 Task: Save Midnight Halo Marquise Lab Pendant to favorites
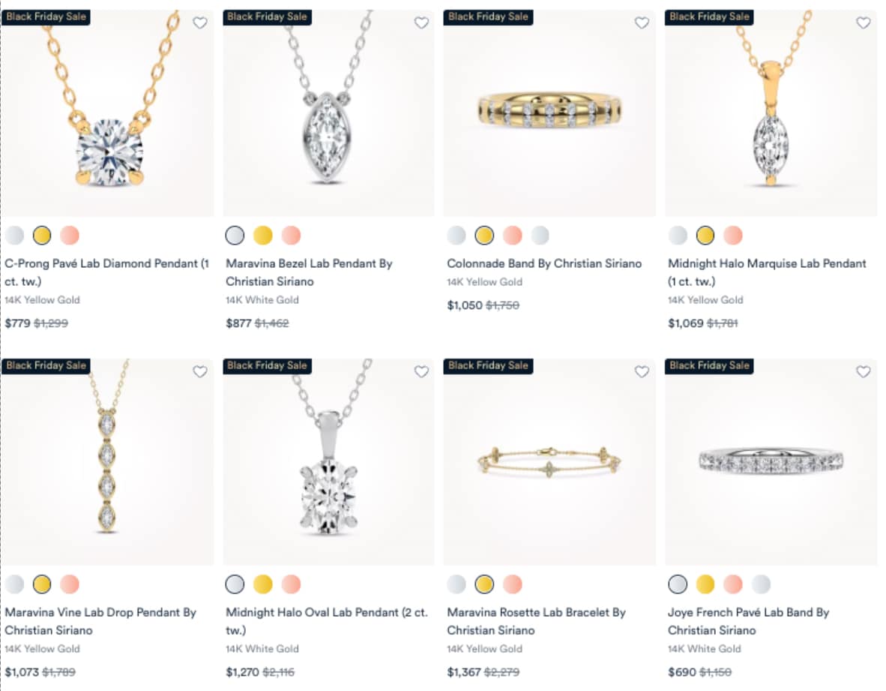863,23
